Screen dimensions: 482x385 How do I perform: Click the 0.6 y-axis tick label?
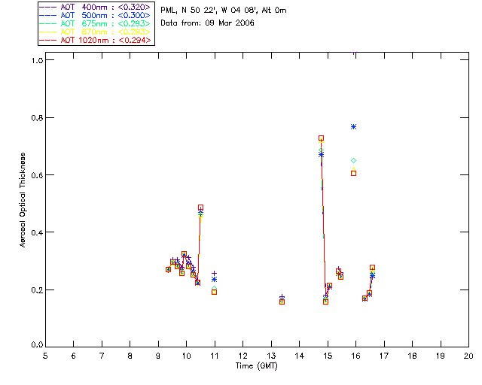tap(37, 175)
